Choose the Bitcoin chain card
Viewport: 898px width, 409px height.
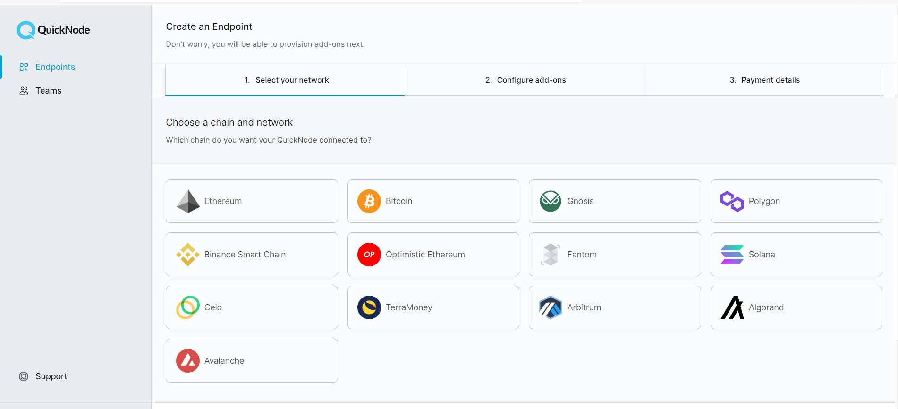coord(433,201)
